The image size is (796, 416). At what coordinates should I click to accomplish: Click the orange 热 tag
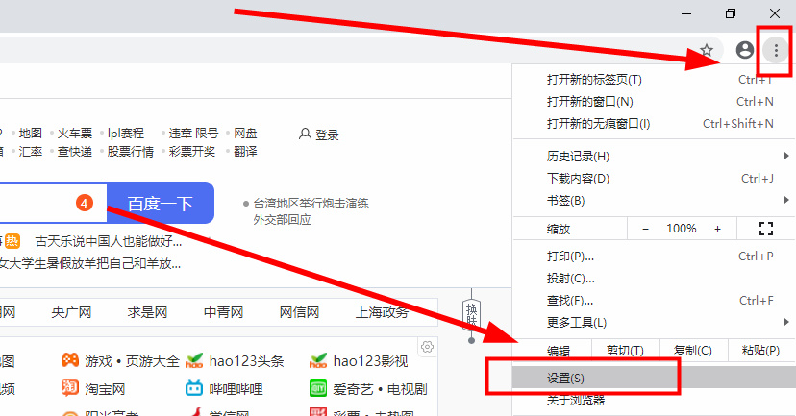point(12,241)
